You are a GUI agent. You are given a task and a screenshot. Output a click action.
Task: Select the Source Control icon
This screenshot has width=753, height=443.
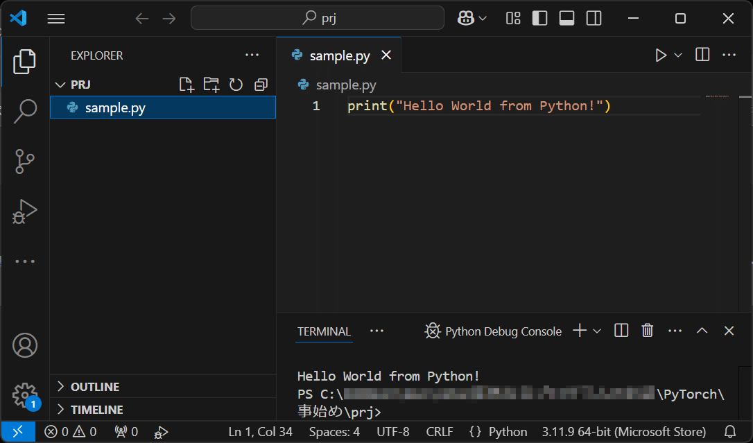[24, 161]
